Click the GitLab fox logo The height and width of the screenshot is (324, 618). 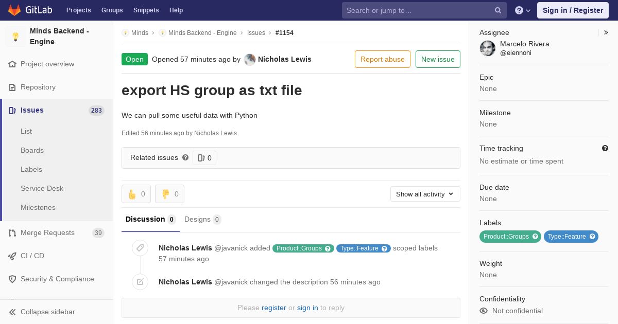[x=14, y=10]
